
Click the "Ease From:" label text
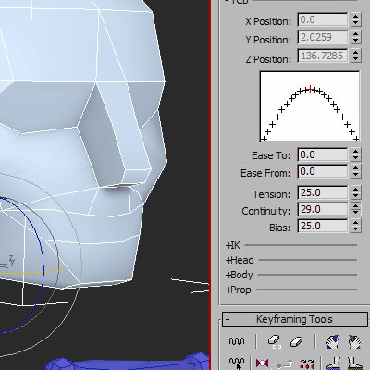coord(265,173)
